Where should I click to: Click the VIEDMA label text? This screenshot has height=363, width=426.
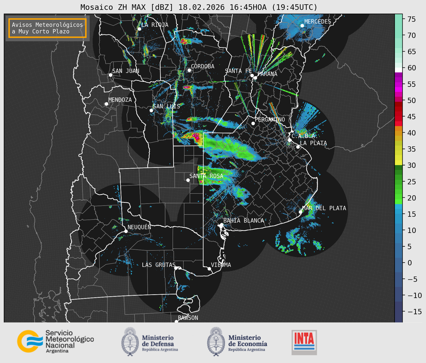pos(221,265)
